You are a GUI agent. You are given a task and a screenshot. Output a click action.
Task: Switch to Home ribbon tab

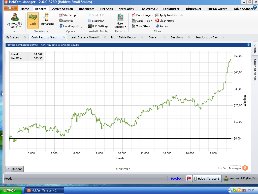click(25, 9)
